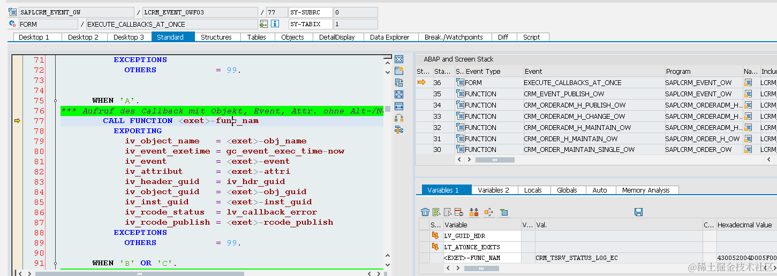Switch to the Locals tab
777x276 pixels.
533,190
